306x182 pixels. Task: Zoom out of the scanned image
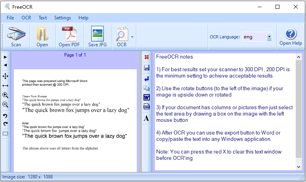pyautogui.click(x=6, y=104)
